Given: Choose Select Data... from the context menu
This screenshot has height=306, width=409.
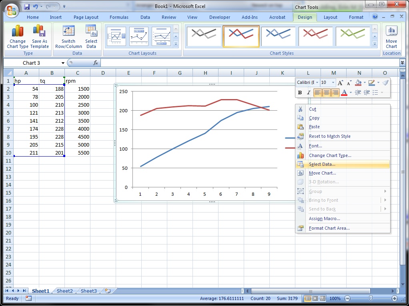Looking at the screenshot, I should click(x=322, y=164).
